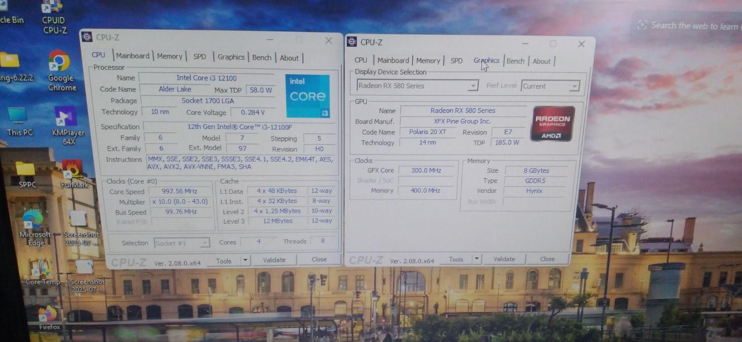The height and width of the screenshot is (342, 742).
Task: Click the memory size value '8 GBytes'
Action: coord(536,171)
